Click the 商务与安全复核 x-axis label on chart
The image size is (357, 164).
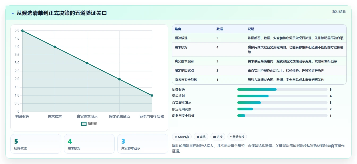coord(152,117)
